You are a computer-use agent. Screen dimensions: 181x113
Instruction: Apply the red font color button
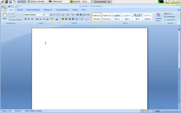point(57,19)
